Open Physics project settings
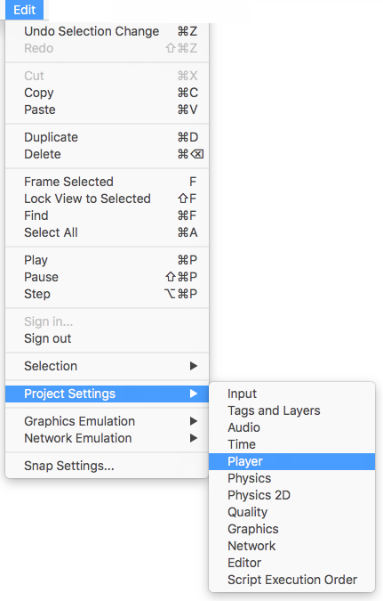This screenshot has width=383, height=601. 292,478
